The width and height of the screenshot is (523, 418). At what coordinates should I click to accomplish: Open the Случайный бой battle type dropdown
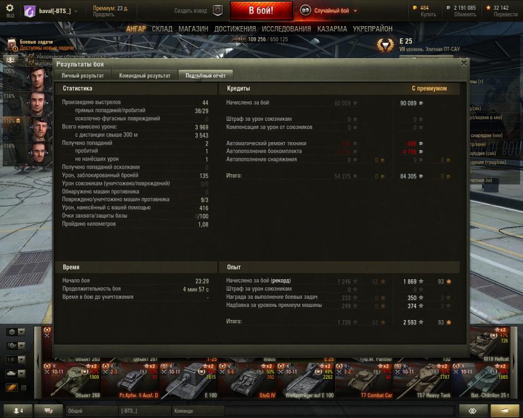pos(329,11)
